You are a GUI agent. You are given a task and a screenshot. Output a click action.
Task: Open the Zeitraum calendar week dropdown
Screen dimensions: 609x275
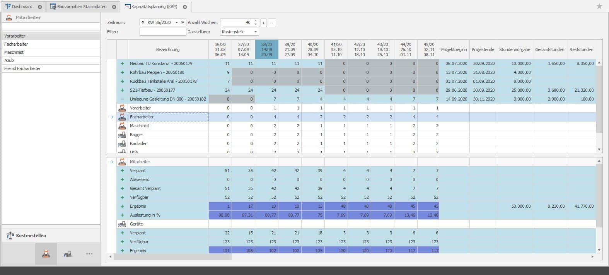[x=177, y=23]
